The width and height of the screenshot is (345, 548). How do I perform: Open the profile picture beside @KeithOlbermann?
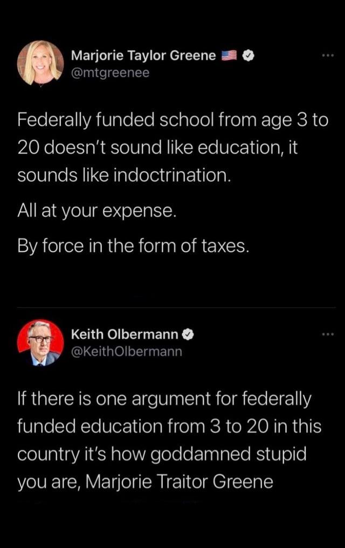click(40, 343)
